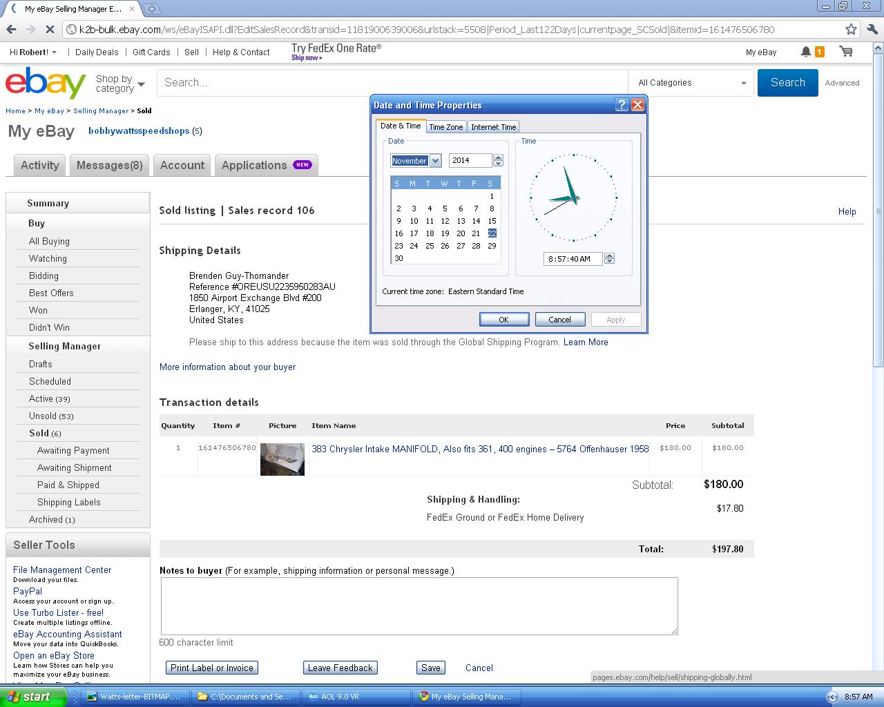Open the All Categories dropdown
884x707 pixels.
tap(693, 83)
